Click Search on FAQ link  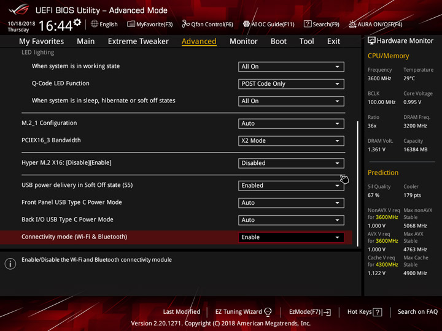(417, 312)
